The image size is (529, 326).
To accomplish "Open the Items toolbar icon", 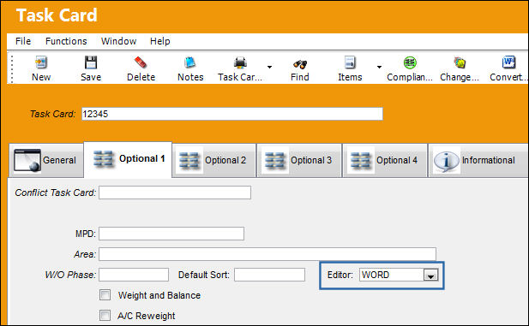I will point(350,62).
